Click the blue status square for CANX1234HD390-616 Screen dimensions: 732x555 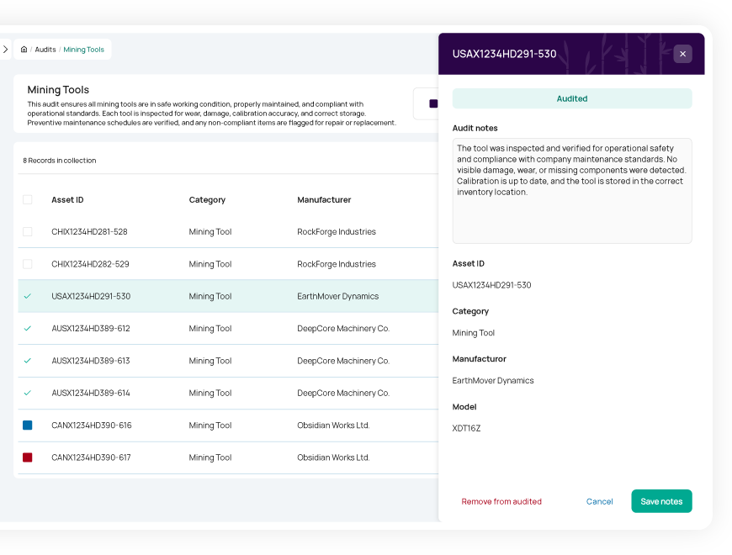(28, 425)
